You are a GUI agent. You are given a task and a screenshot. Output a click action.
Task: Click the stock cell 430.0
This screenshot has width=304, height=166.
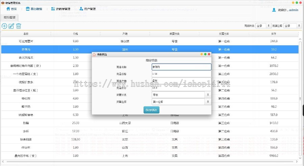[x=274, y=131]
